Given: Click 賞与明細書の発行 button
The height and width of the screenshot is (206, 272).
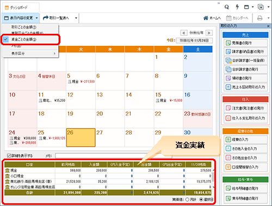Looking at the screenshot, I should pos(245,198).
